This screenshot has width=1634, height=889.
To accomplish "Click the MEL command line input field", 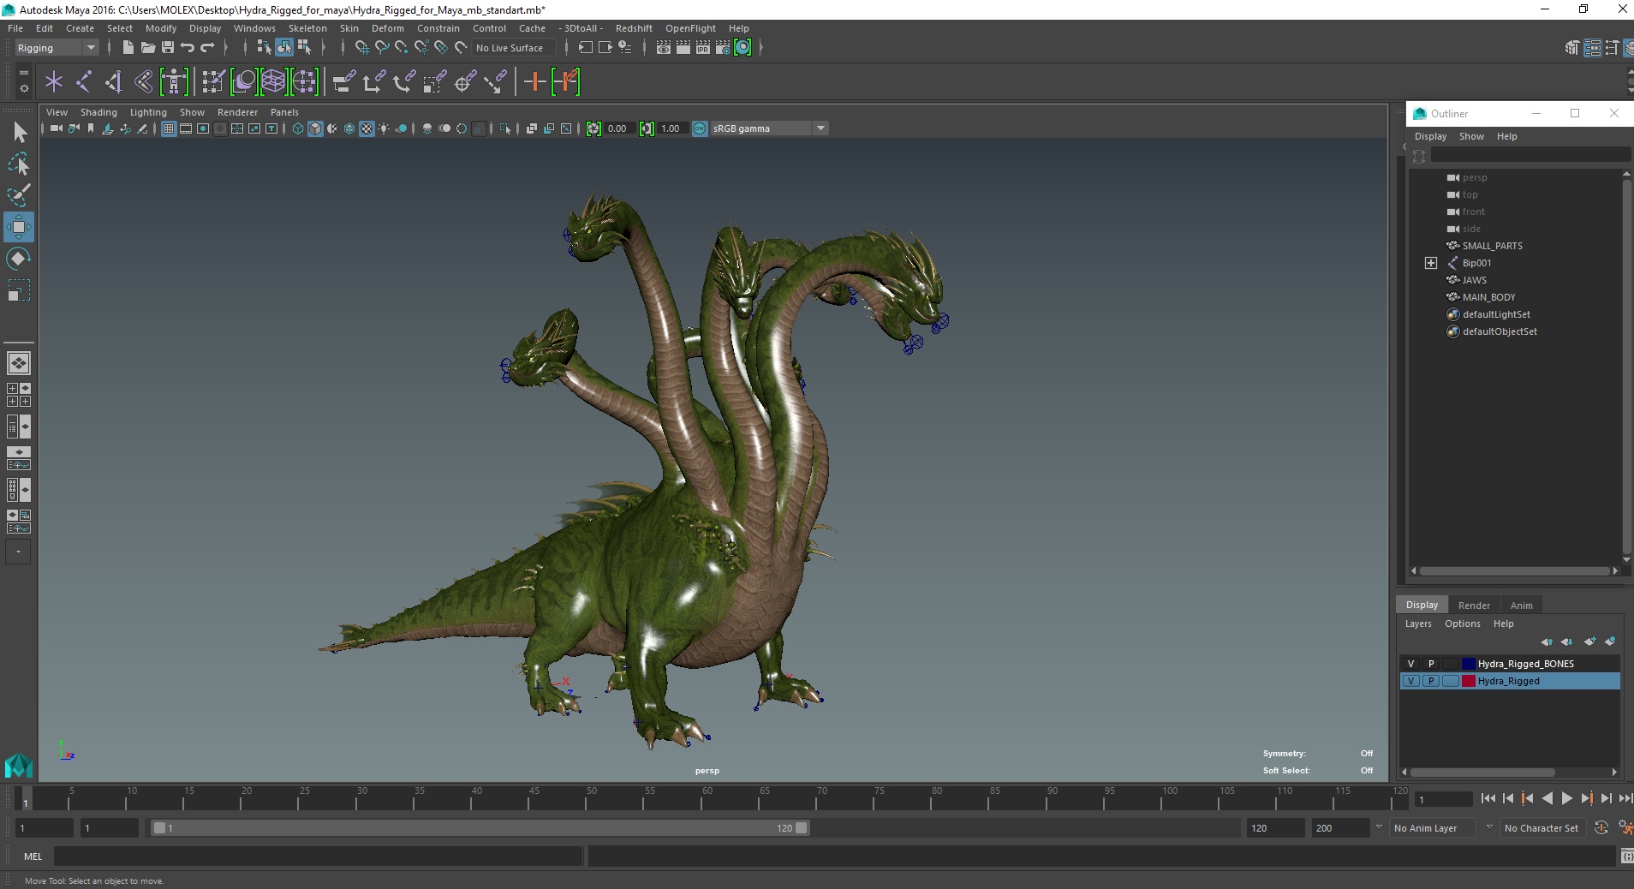I will tap(318, 856).
